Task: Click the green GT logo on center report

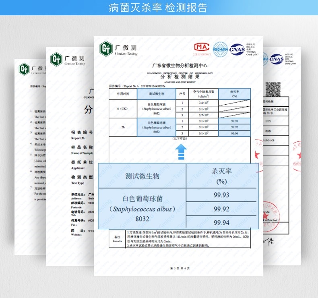Action: (106, 49)
